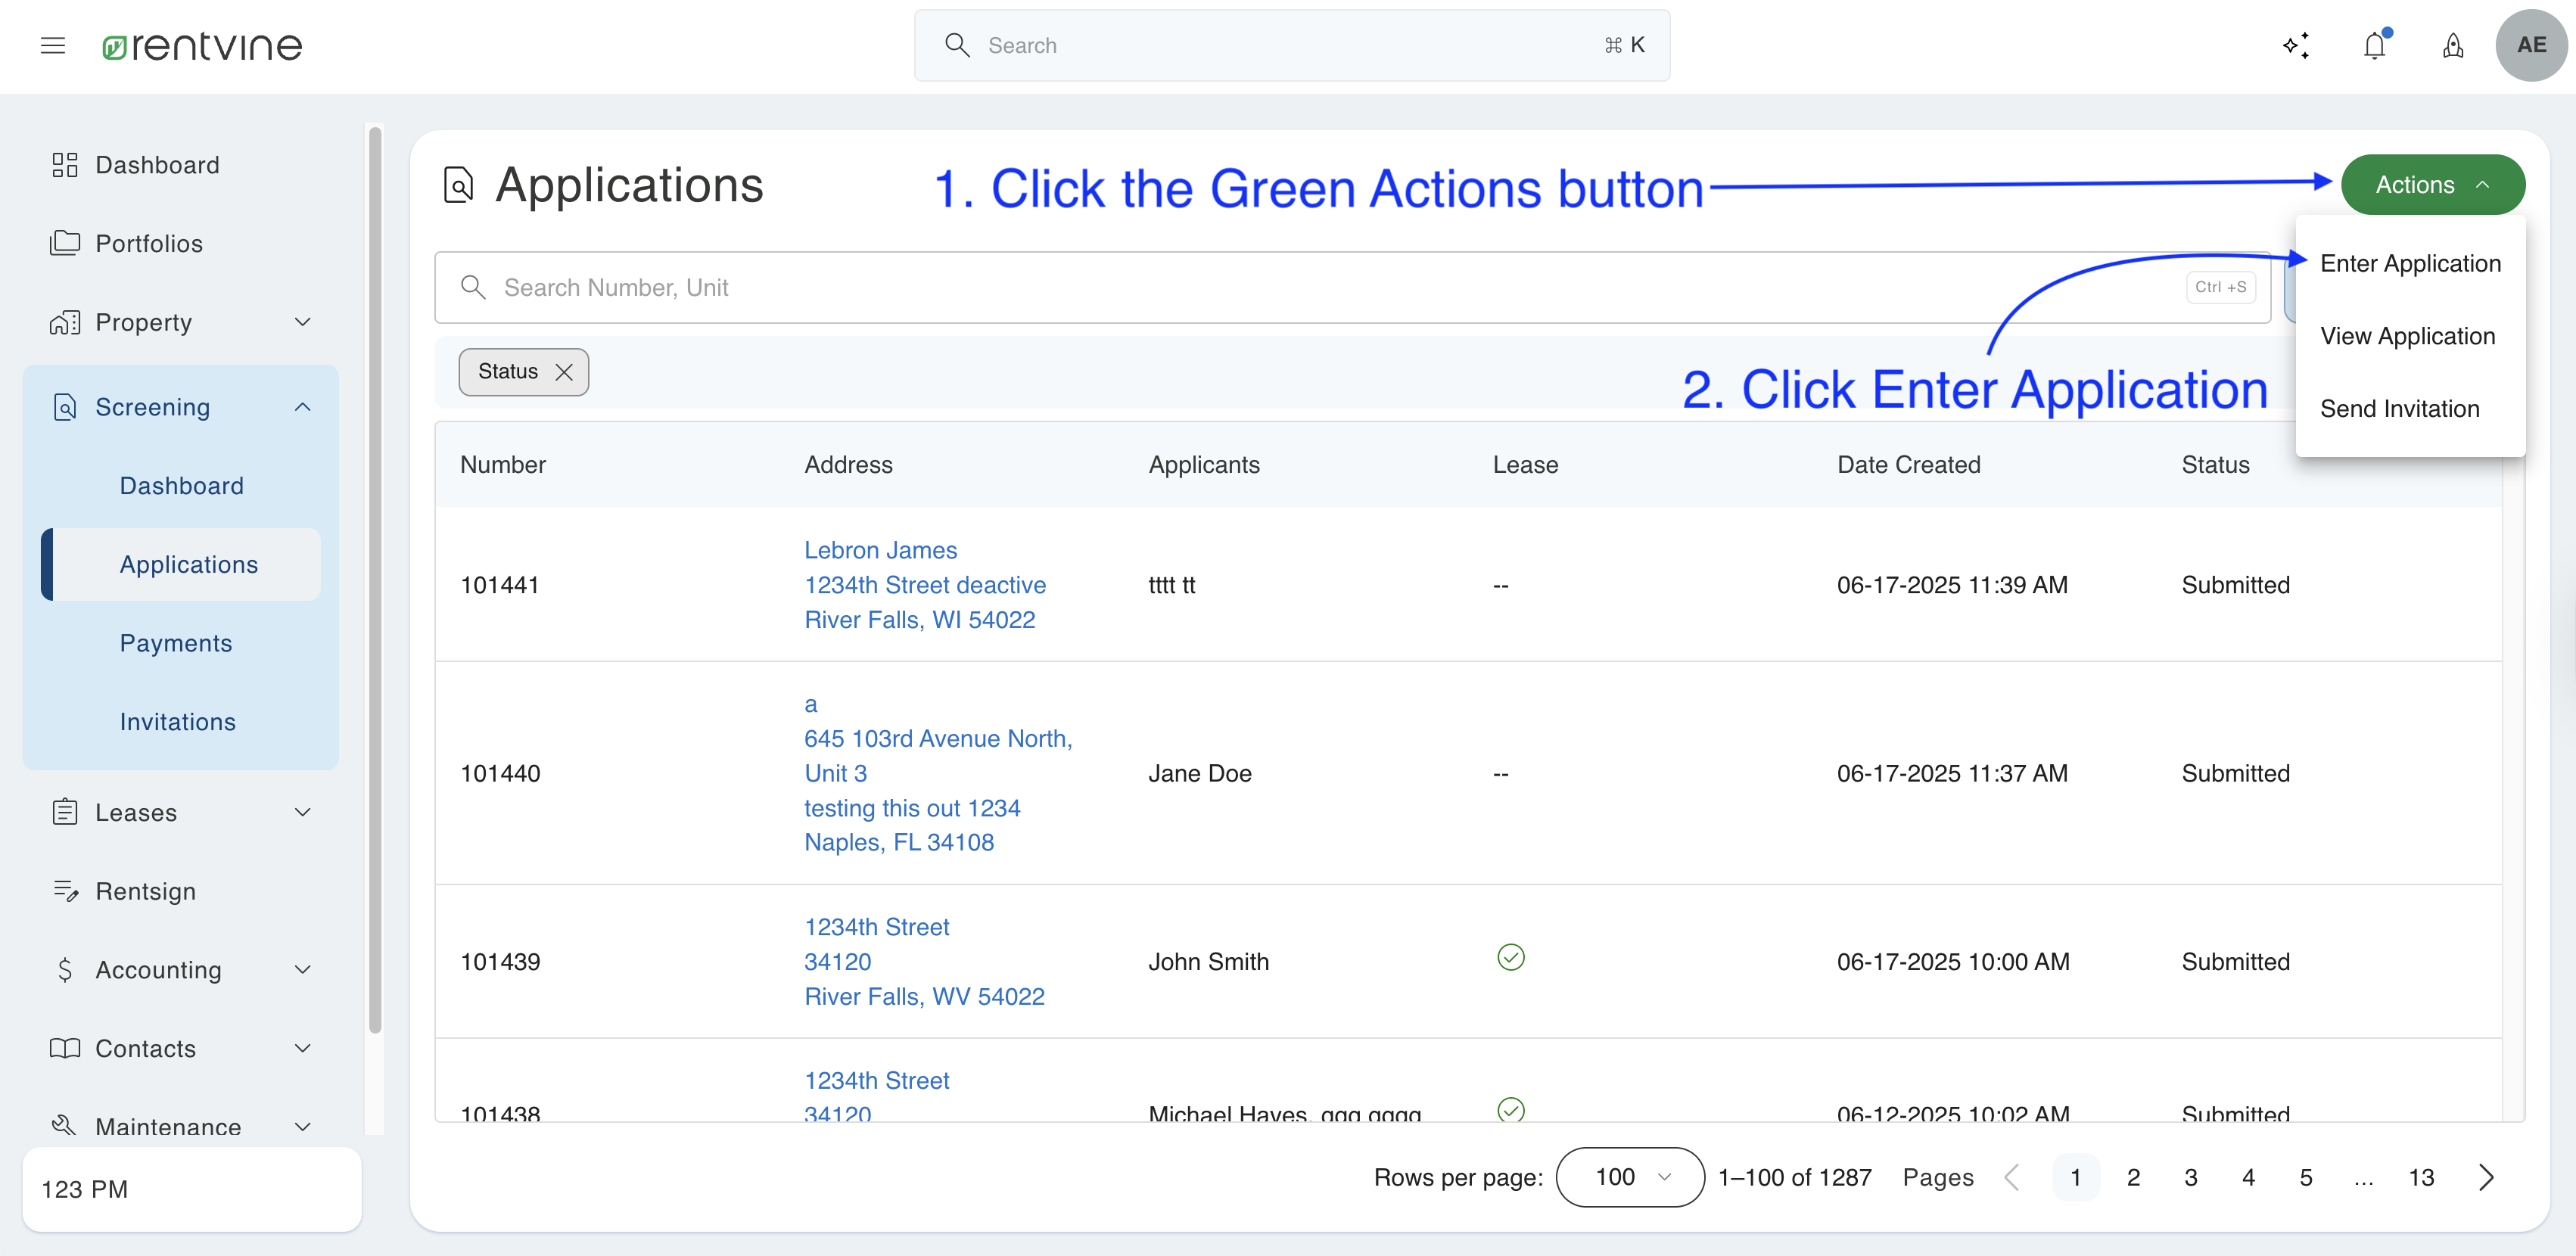Click the sidebar vertical scrollbar
2576x1256 pixels.
pyautogui.click(x=375, y=580)
